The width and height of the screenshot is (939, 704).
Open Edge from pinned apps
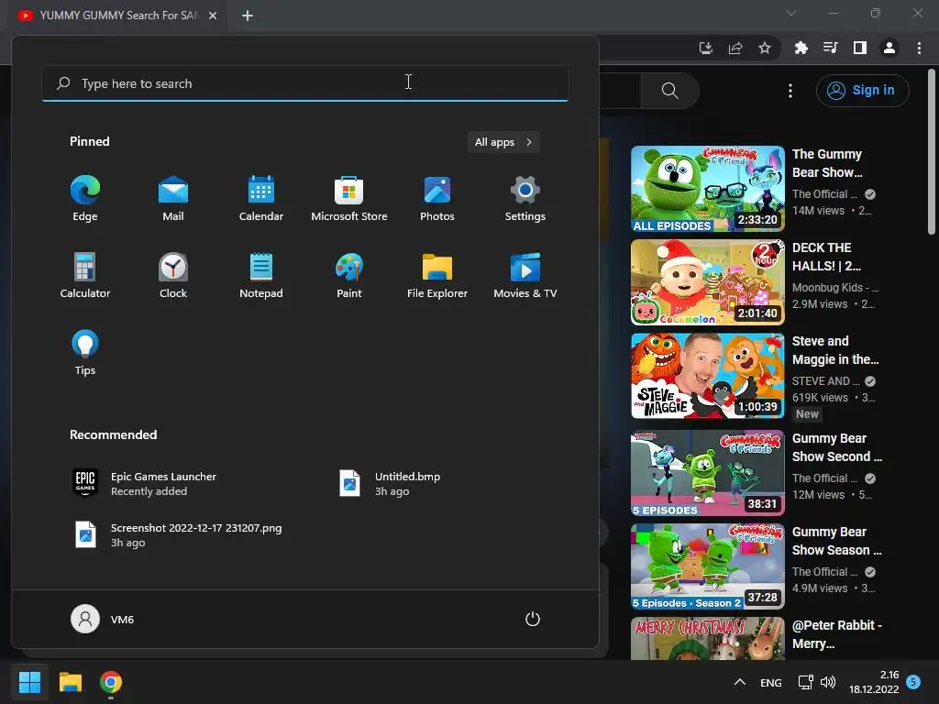click(85, 199)
